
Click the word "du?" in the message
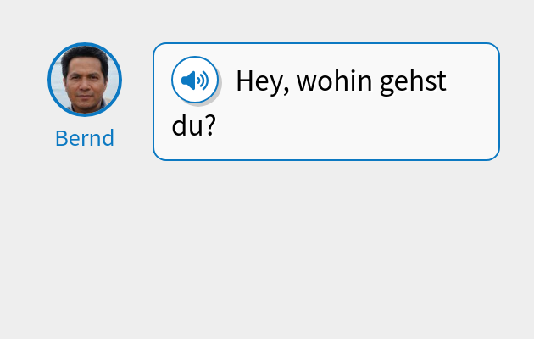point(194,125)
